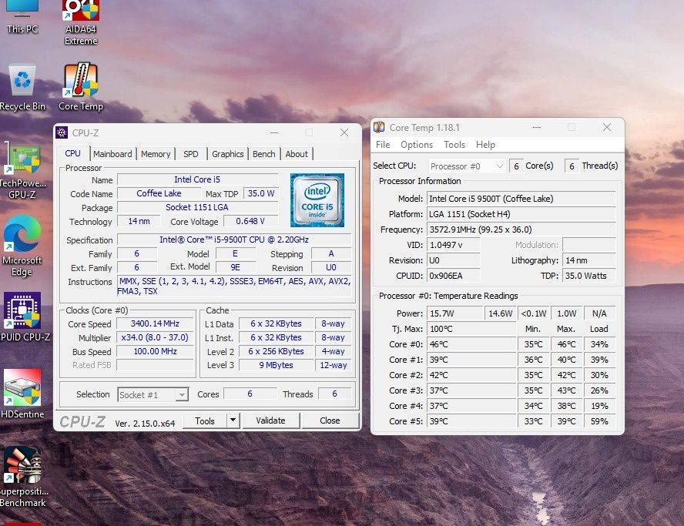Click the Frequency field 3572.91MHz in Core Temp
Screen dimensions: 684x526
[x=521, y=229]
